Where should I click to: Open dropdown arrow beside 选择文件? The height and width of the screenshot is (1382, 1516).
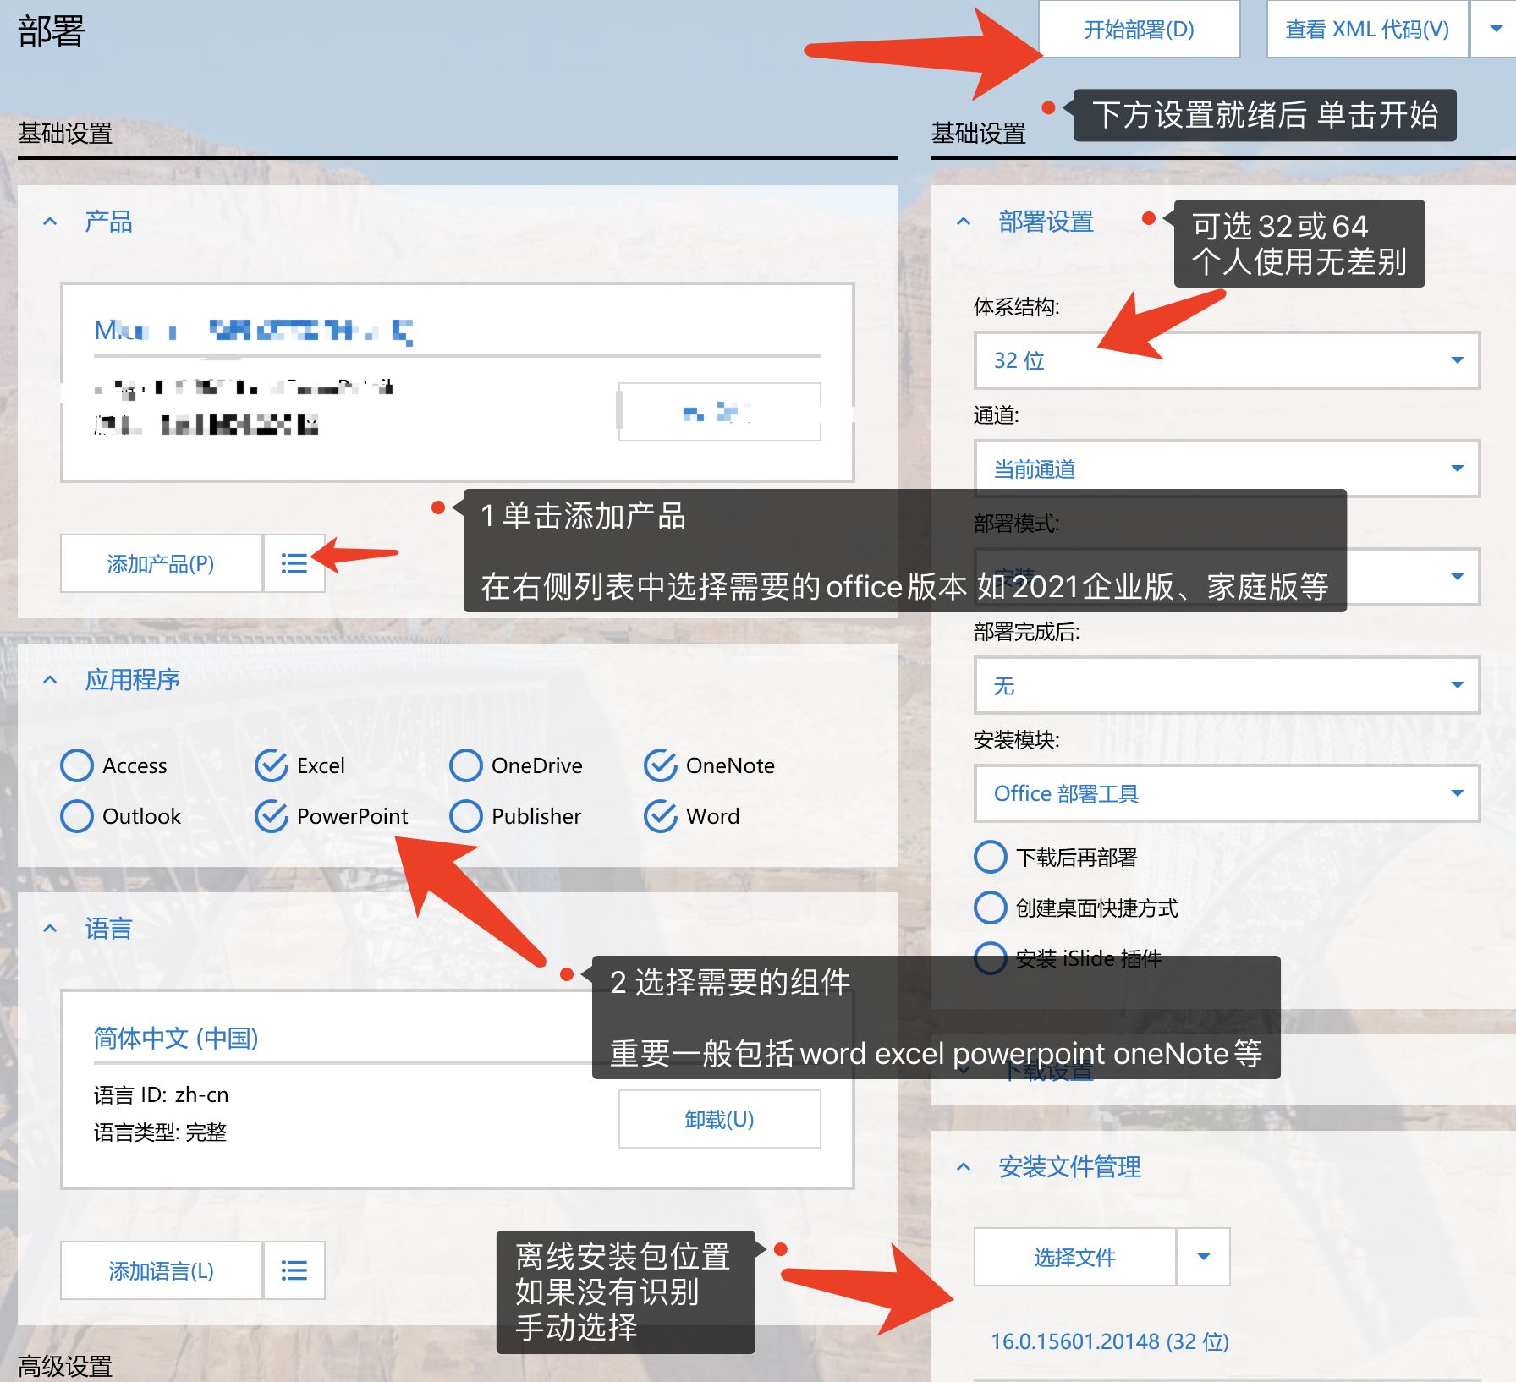tap(1204, 1257)
